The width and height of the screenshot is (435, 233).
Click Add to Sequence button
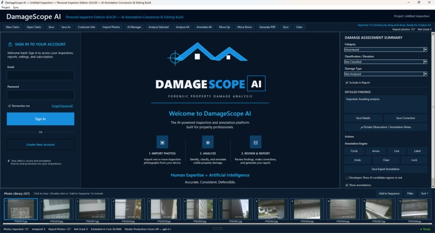tap(389, 193)
